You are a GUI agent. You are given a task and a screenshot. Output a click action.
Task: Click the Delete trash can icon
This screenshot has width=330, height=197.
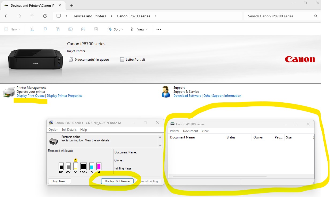(96, 29)
